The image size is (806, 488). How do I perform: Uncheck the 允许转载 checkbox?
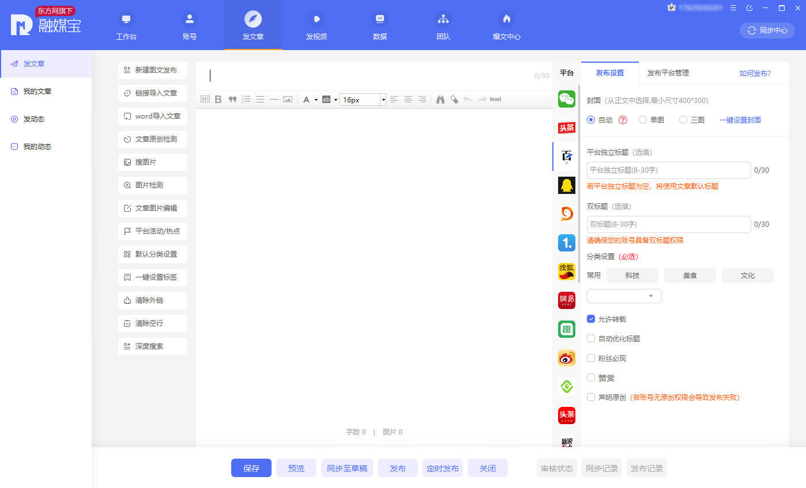click(591, 319)
